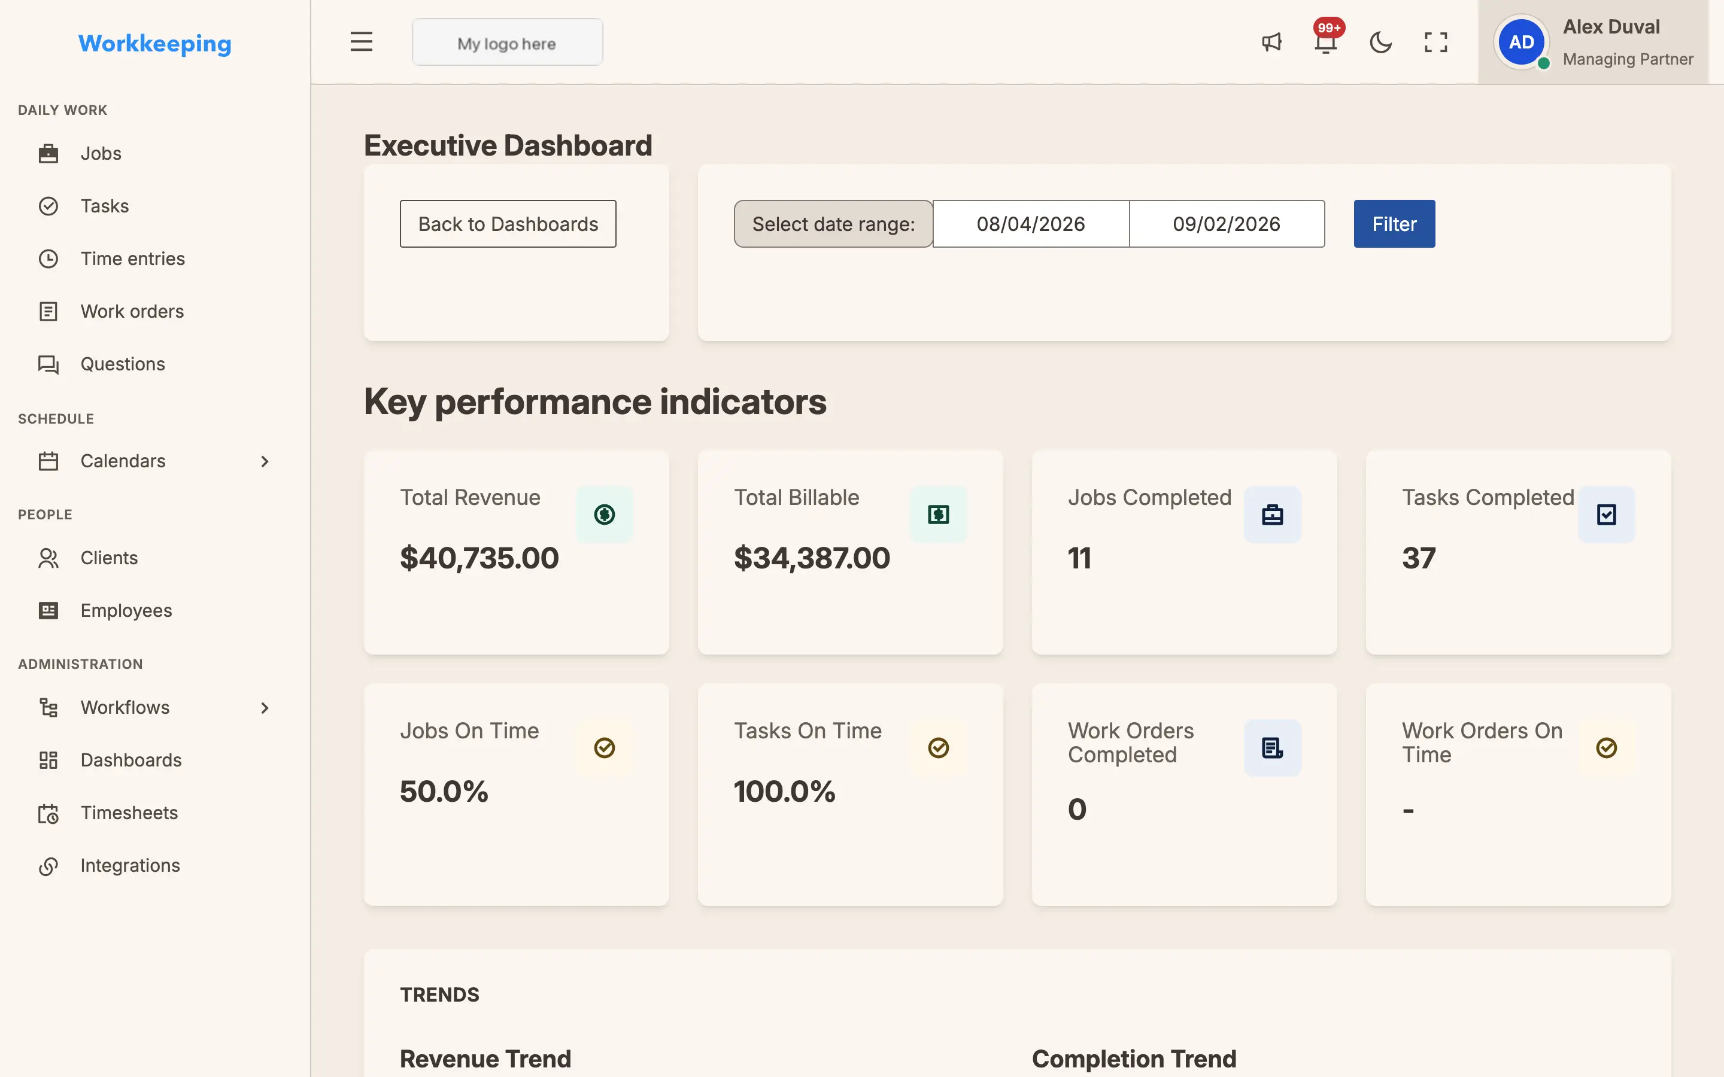
Task: Click Tasks Completed checkbox icon
Action: (x=1607, y=515)
